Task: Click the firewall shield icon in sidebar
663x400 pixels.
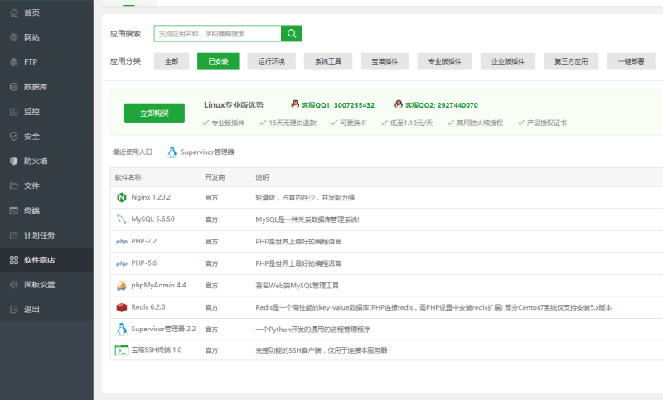Action: pos(14,161)
